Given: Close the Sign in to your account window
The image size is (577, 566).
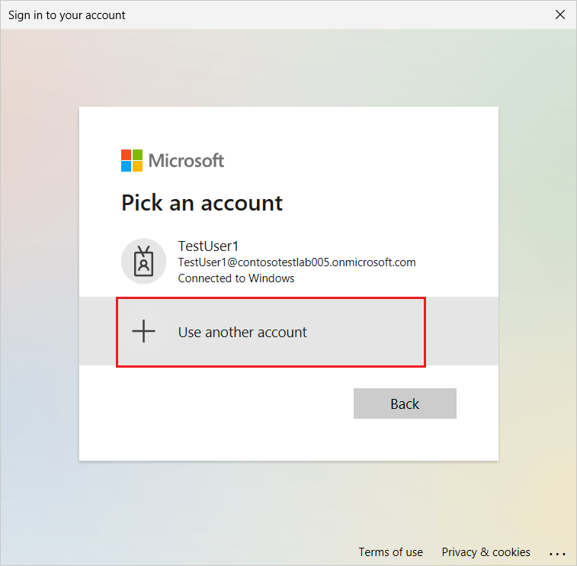Looking at the screenshot, I should point(560,14).
